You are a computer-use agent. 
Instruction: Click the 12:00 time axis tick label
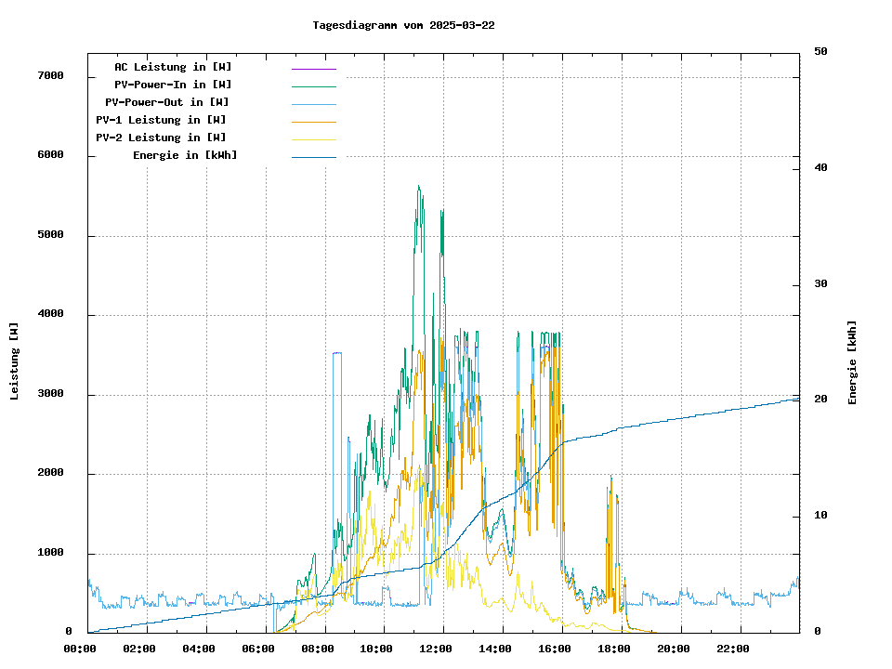click(443, 649)
